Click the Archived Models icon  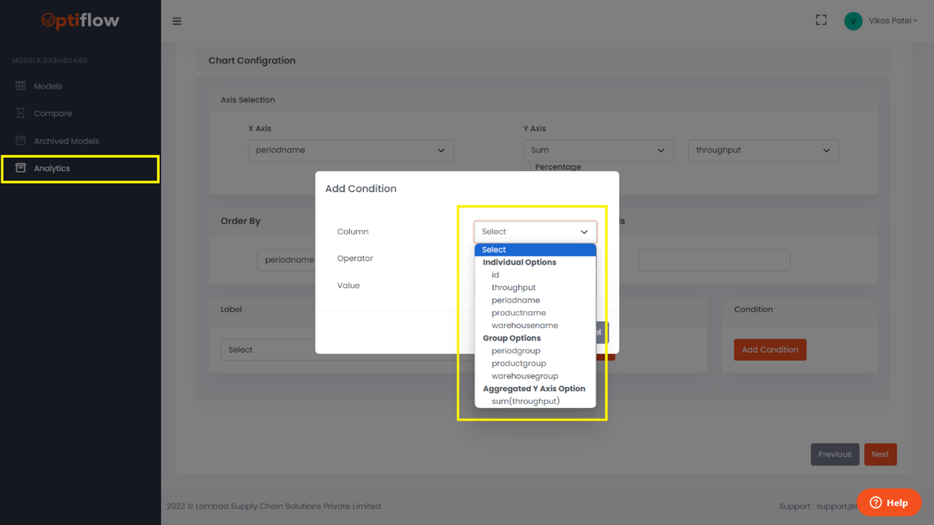point(22,140)
